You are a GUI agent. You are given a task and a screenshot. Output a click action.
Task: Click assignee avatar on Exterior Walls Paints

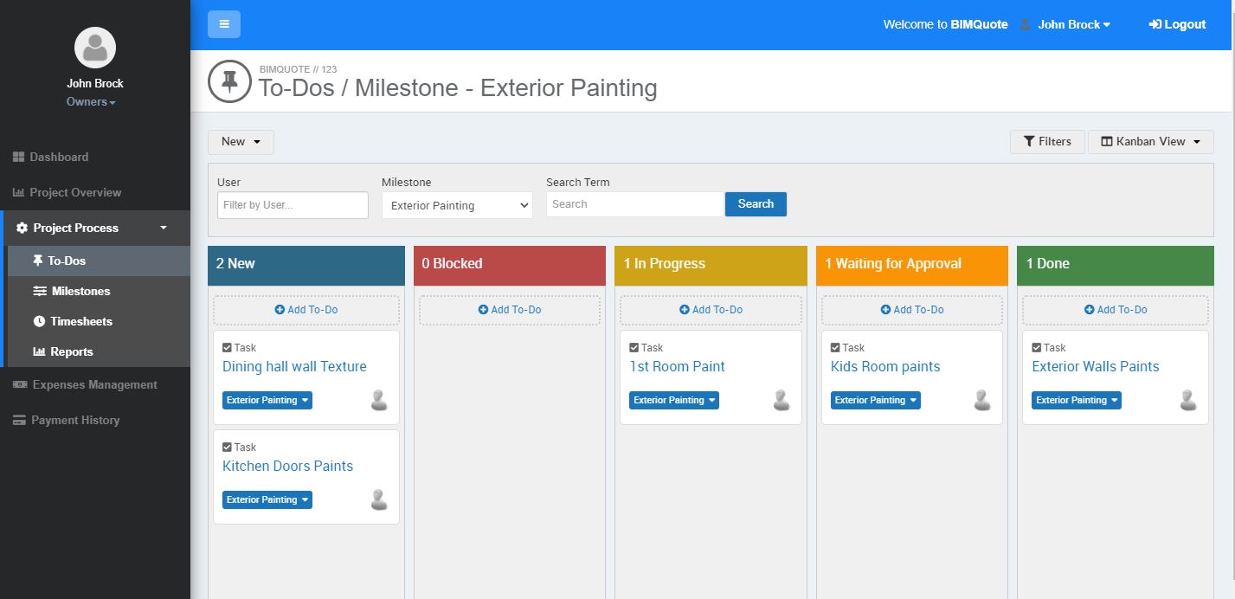[1188, 400]
